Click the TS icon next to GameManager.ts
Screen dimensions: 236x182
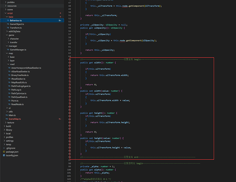(x=8, y=50)
